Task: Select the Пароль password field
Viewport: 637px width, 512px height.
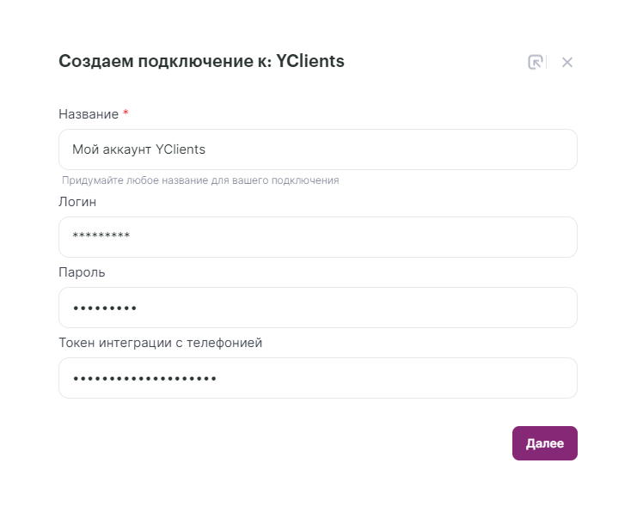Action: (318, 308)
